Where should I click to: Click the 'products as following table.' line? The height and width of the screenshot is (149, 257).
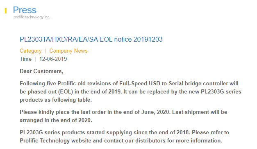56,100
